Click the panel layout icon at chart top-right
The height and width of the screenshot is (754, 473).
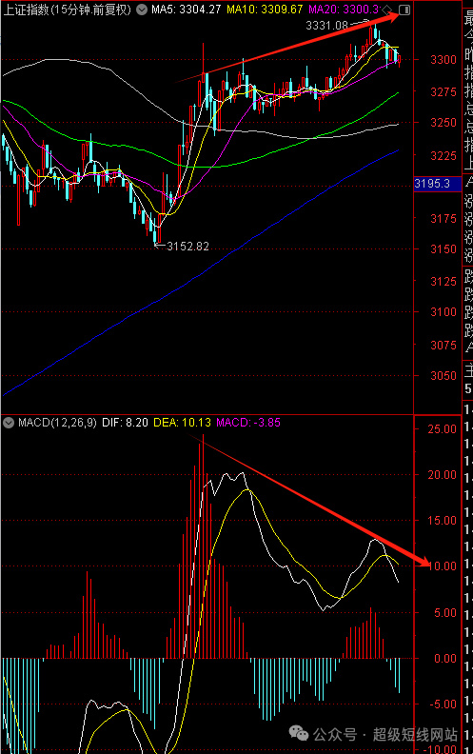pos(404,10)
